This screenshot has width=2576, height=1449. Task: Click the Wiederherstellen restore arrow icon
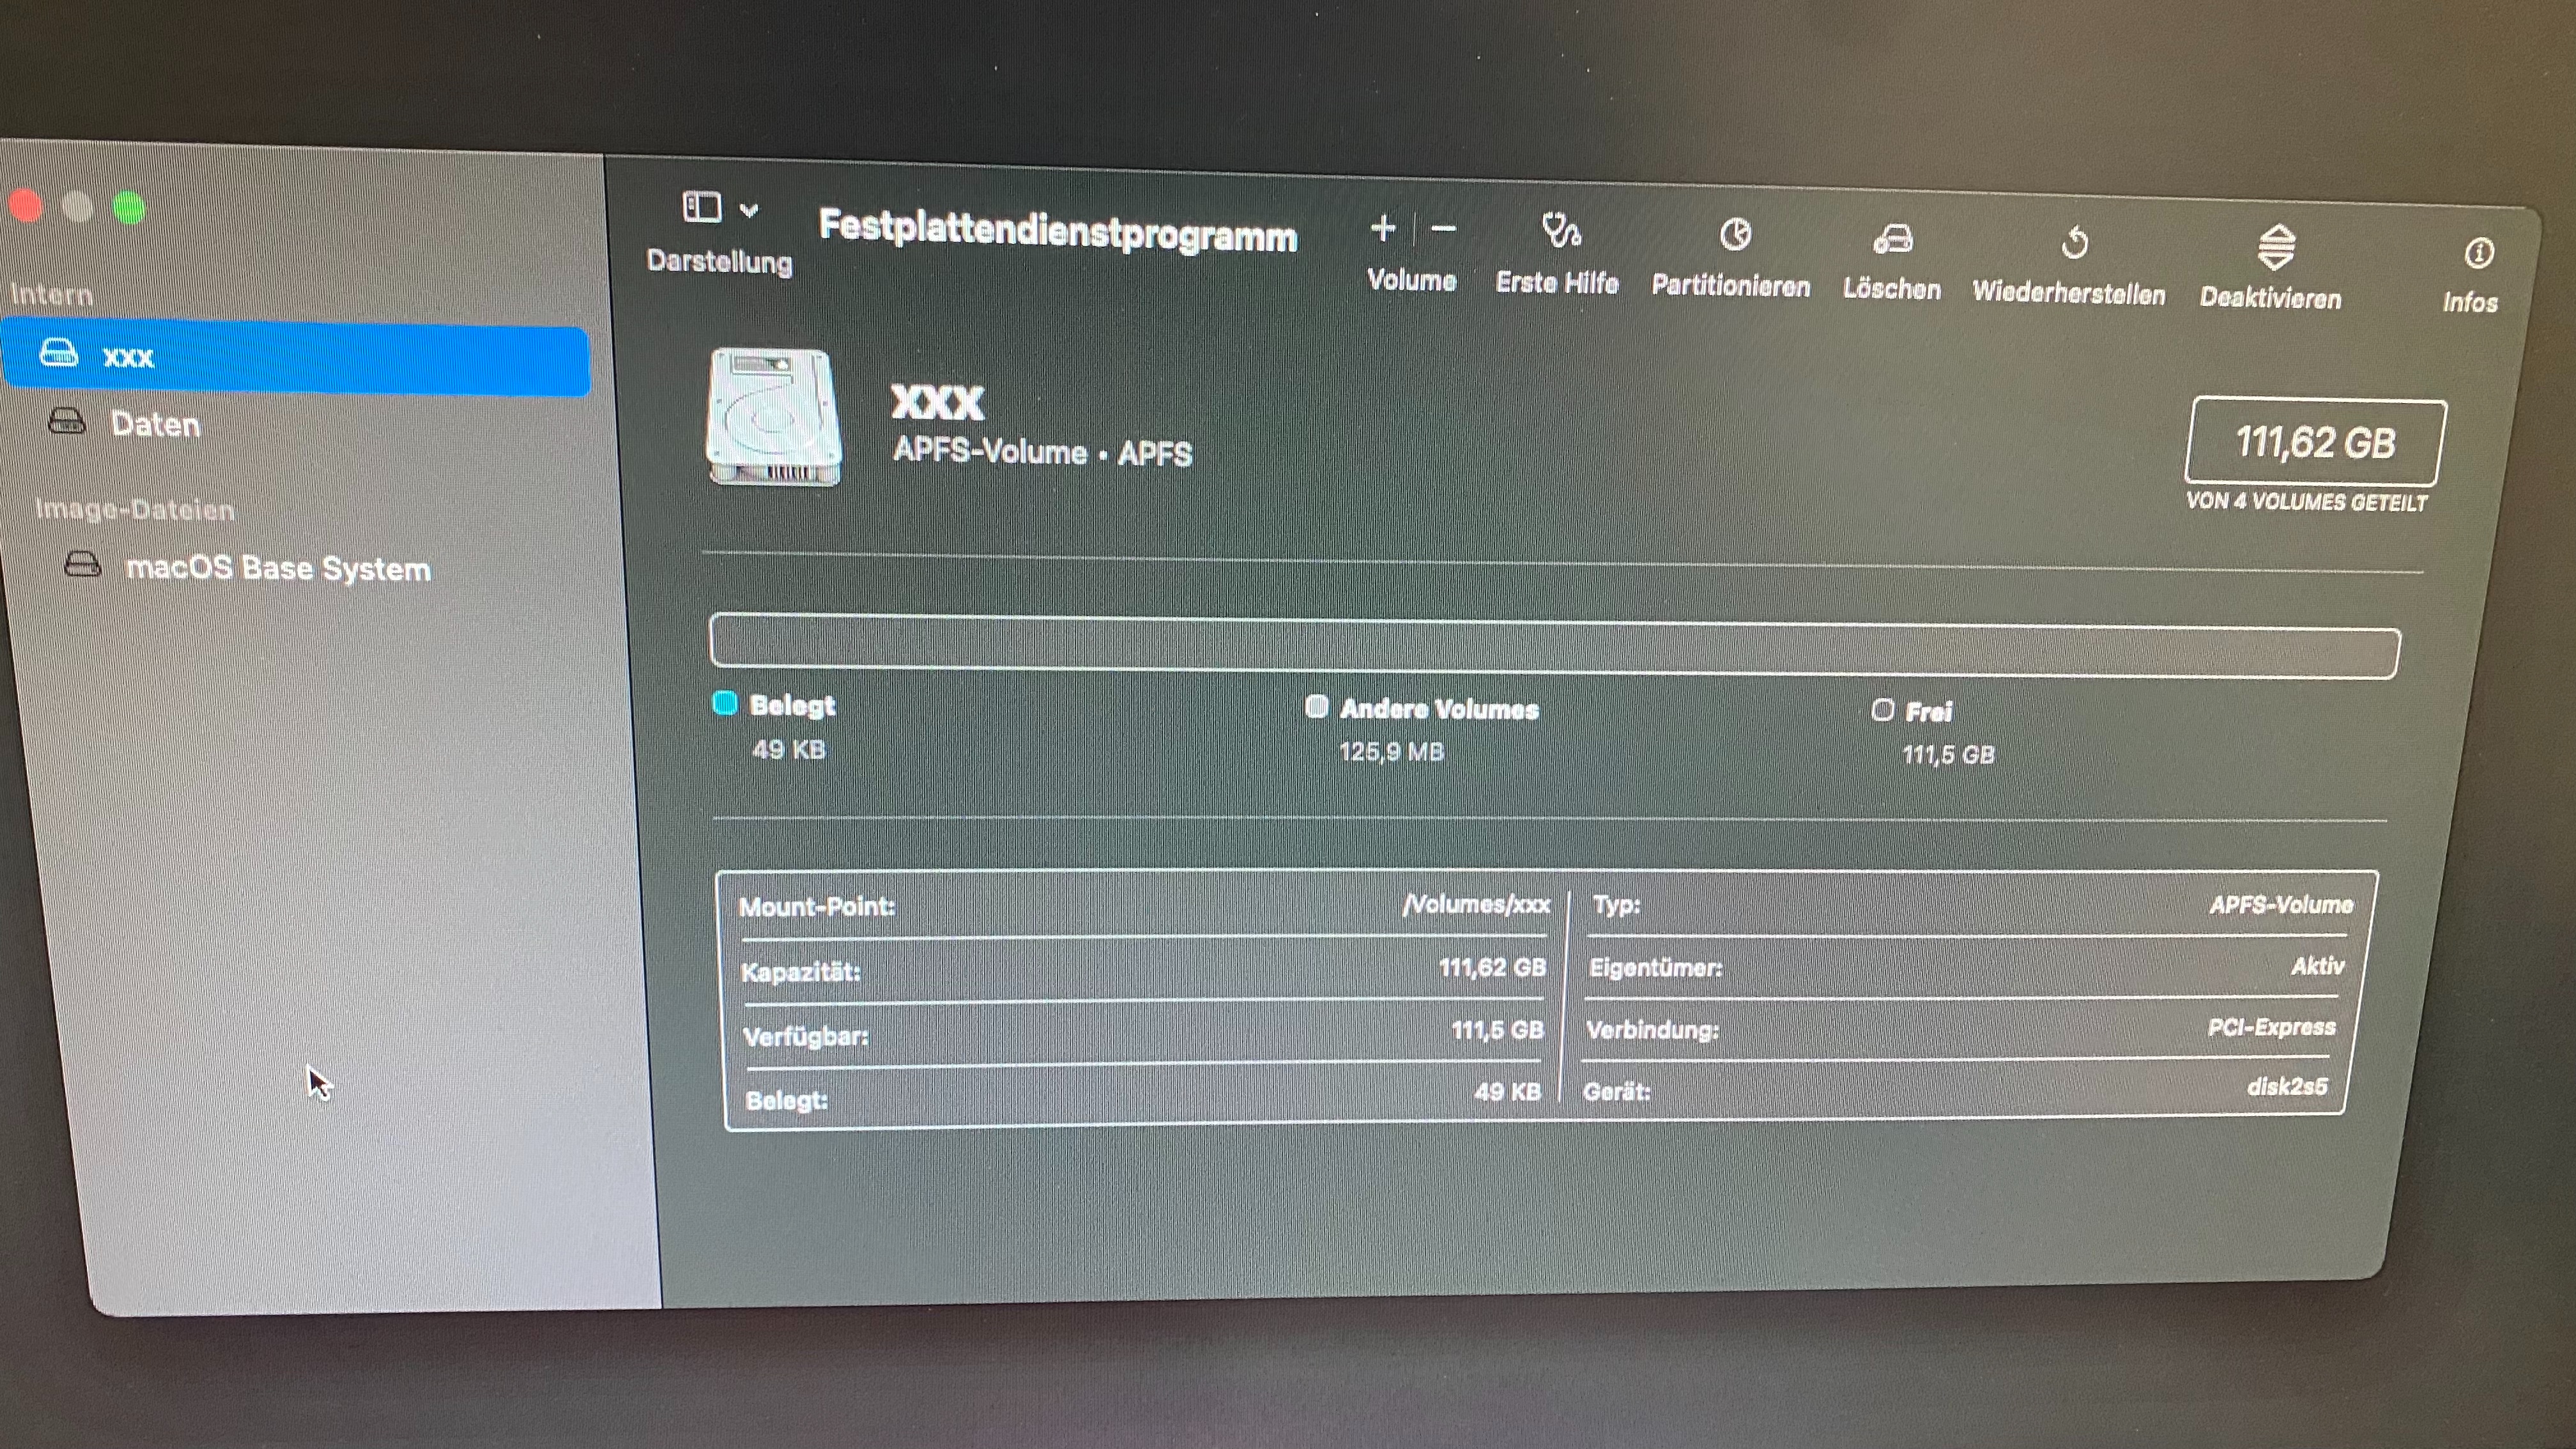pyautogui.click(x=2074, y=243)
